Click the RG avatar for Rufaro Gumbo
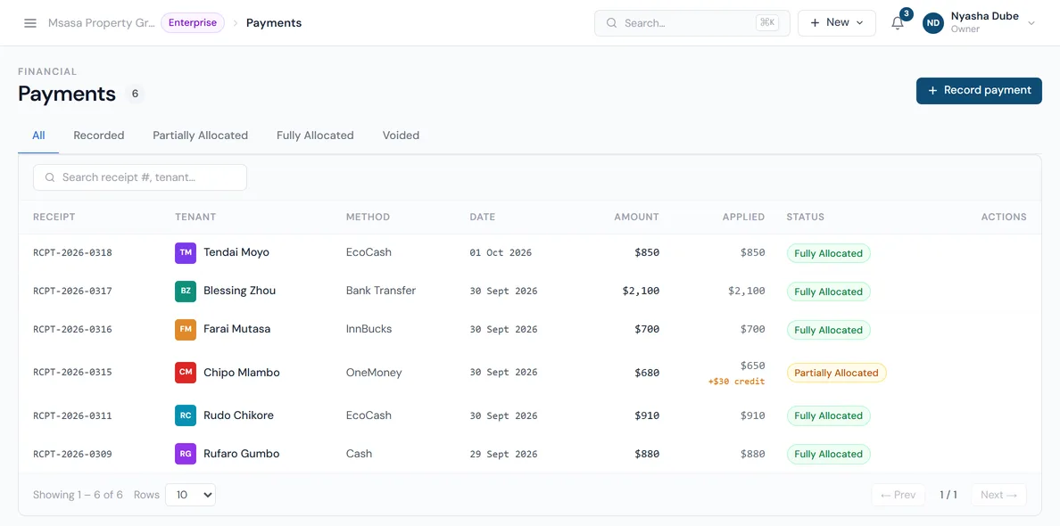Image resolution: width=1060 pixels, height=526 pixels. [186, 454]
